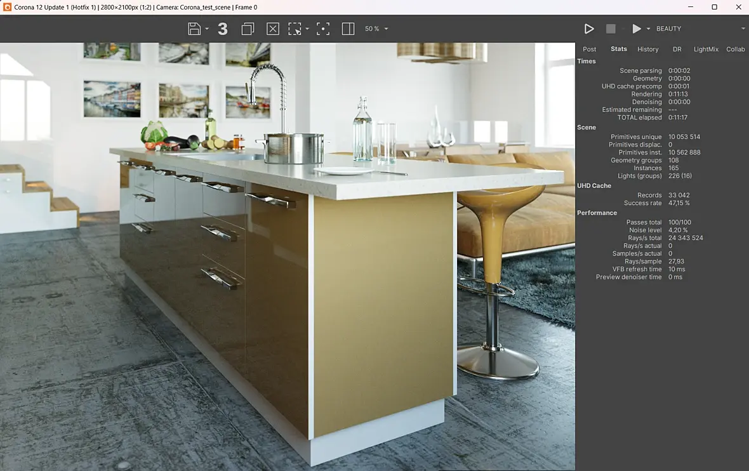The height and width of the screenshot is (471, 749).
Task: Click the erase VFB icon
Action: (273, 29)
